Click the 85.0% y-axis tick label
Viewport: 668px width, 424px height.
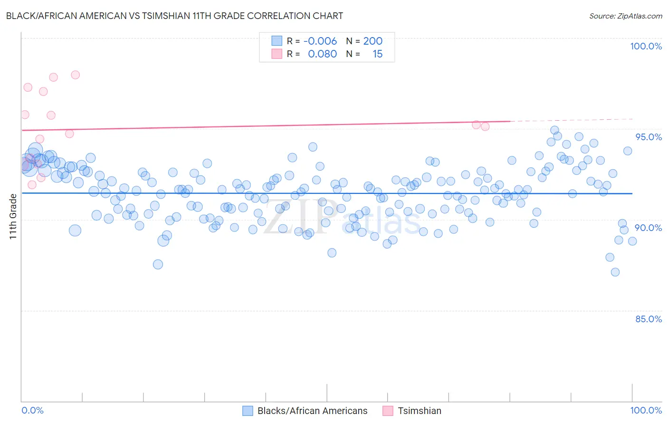[649, 319]
